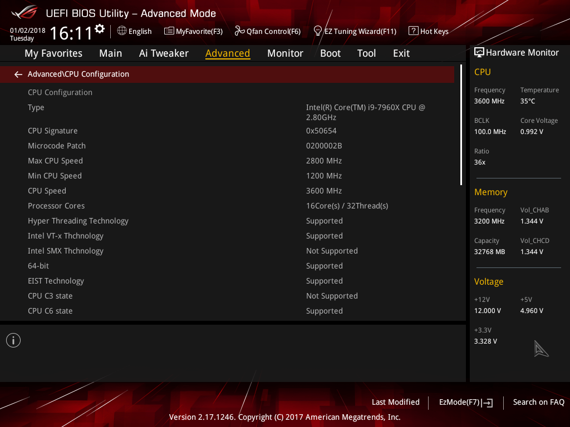Click the info icon in the help panel
Screen dimensions: 570x427
(x=13, y=340)
